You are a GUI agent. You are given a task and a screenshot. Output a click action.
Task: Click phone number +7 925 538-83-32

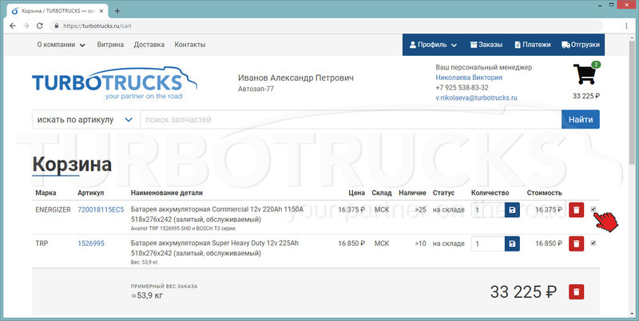[462, 88]
